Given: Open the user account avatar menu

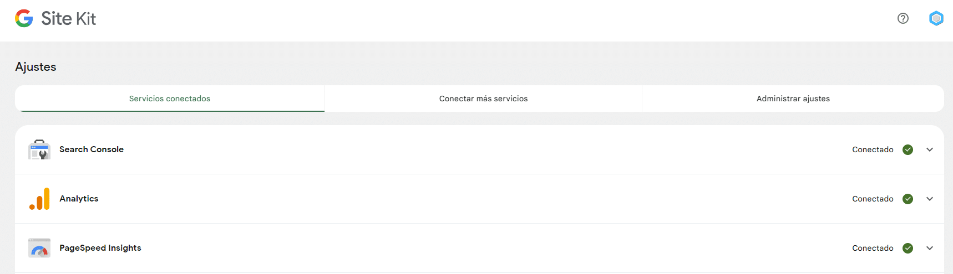Looking at the screenshot, I should (936, 19).
